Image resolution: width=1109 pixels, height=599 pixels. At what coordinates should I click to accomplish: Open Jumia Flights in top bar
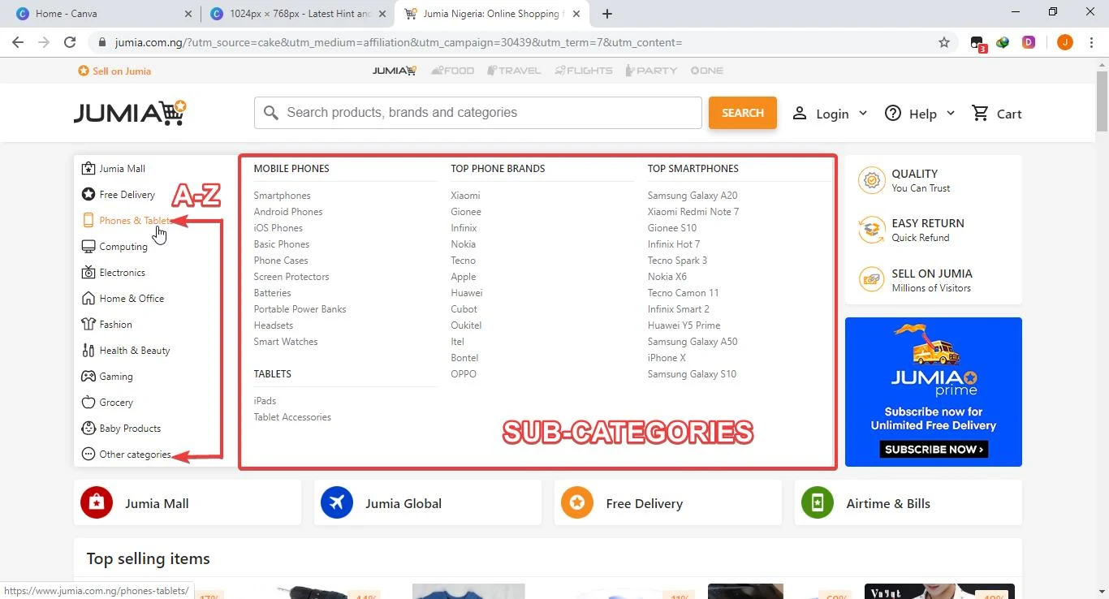coord(584,71)
